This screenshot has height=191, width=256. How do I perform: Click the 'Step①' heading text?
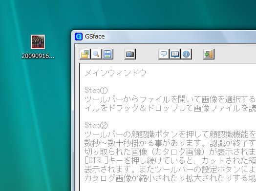click(96, 90)
